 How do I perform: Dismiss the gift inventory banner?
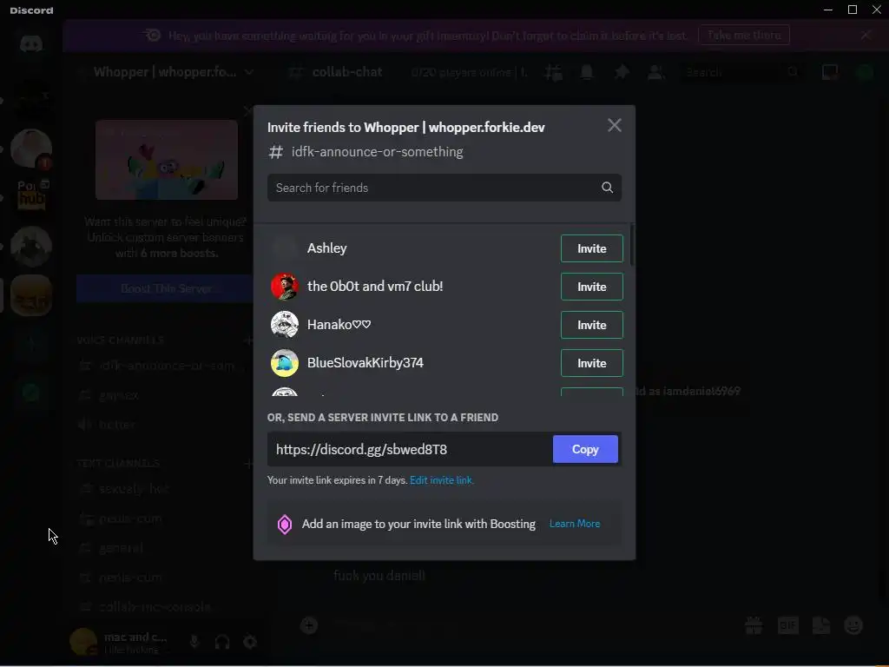866,35
